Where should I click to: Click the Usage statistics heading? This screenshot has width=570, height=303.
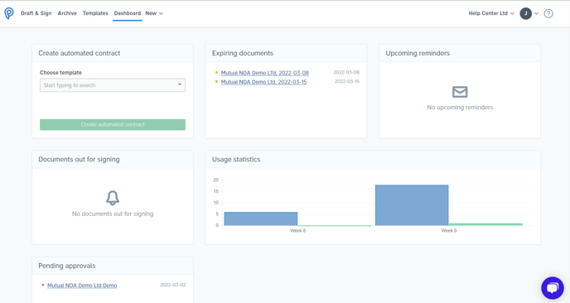(x=236, y=160)
